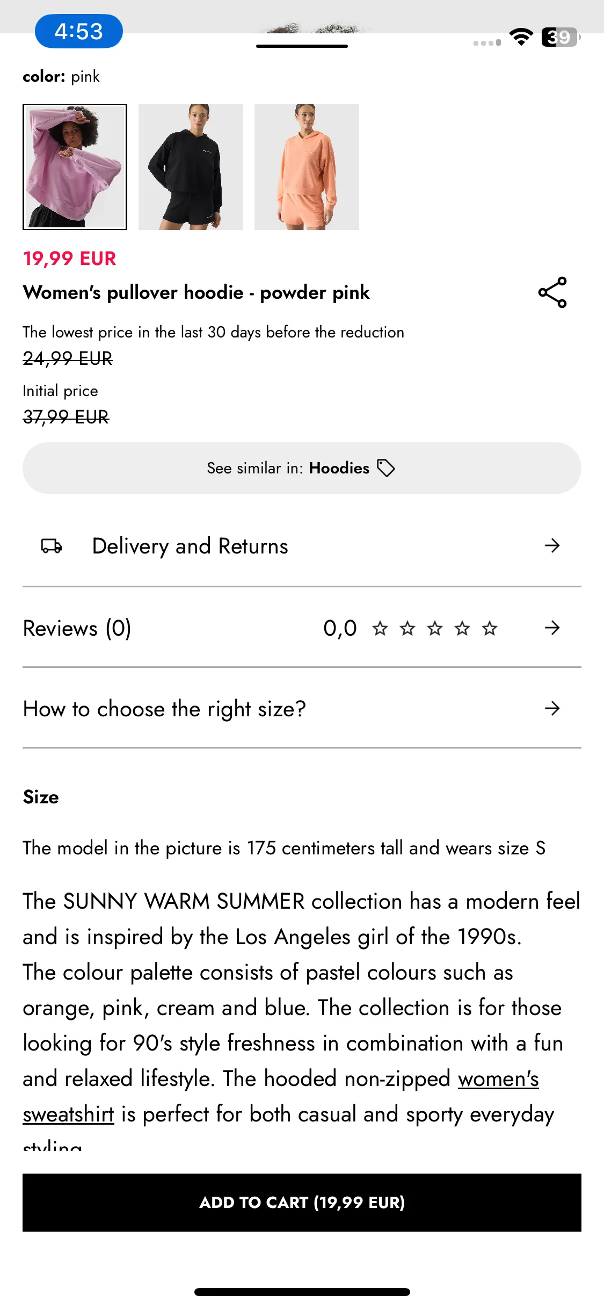Expand How to choose the right size
Screen dimensions: 604x1309
pos(302,709)
